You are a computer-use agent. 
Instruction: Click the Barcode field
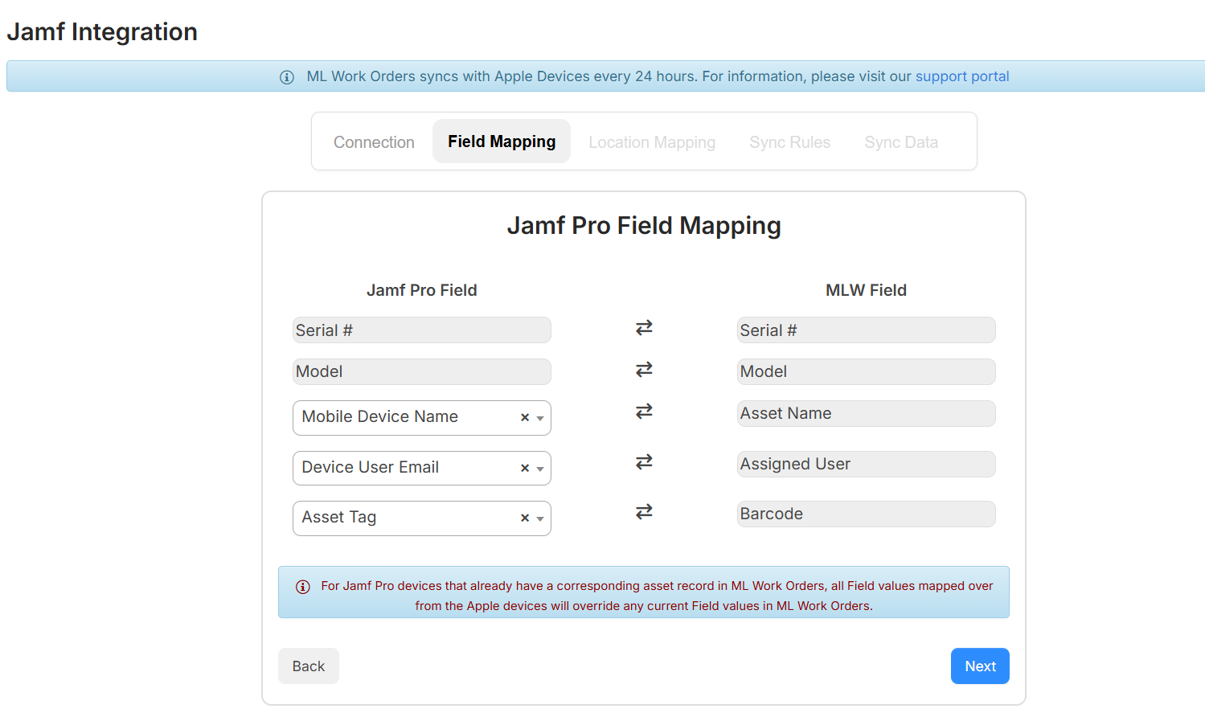click(867, 514)
